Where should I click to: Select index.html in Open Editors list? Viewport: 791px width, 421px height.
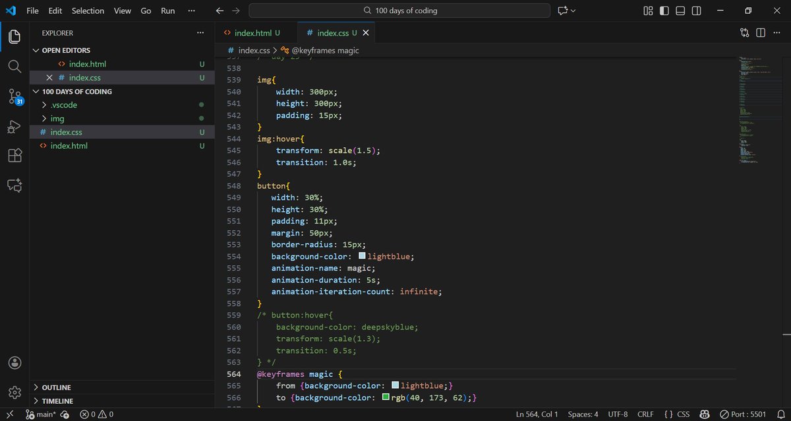point(123,64)
